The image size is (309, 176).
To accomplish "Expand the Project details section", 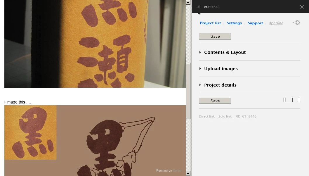I will 220,85.
